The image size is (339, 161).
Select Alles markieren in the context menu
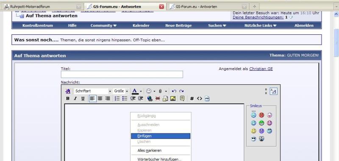(x=150, y=150)
